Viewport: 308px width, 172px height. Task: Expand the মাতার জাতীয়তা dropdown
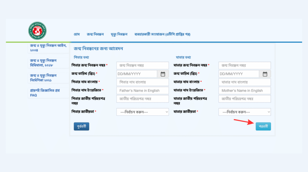(x=245, y=112)
